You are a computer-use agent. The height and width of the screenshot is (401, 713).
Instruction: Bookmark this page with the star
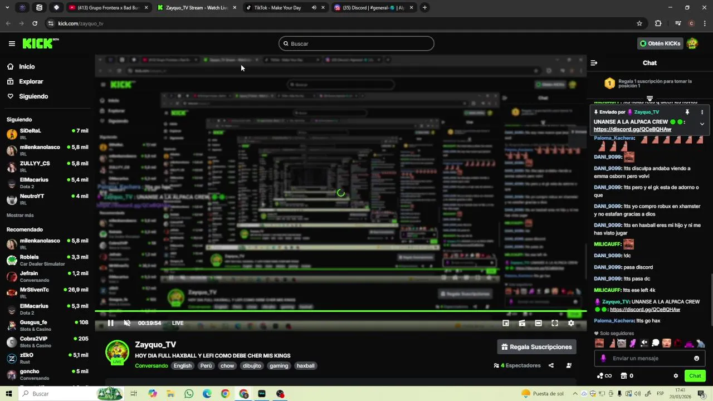(639, 23)
